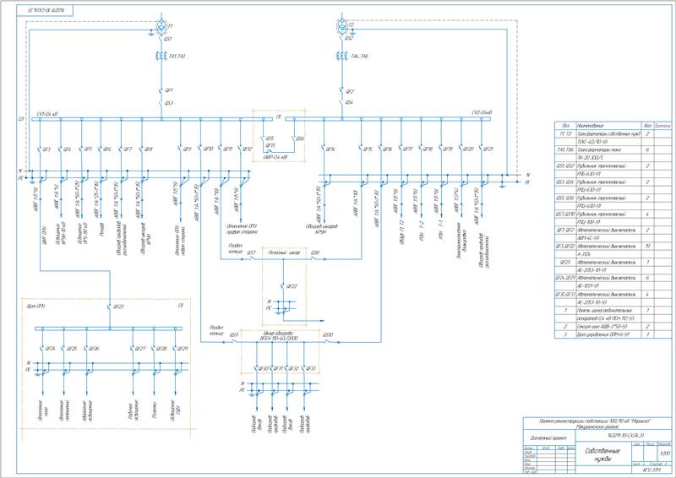The image size is (676, 478).
Task: Click the 1:200 scale value in title block
Action: 665,454
